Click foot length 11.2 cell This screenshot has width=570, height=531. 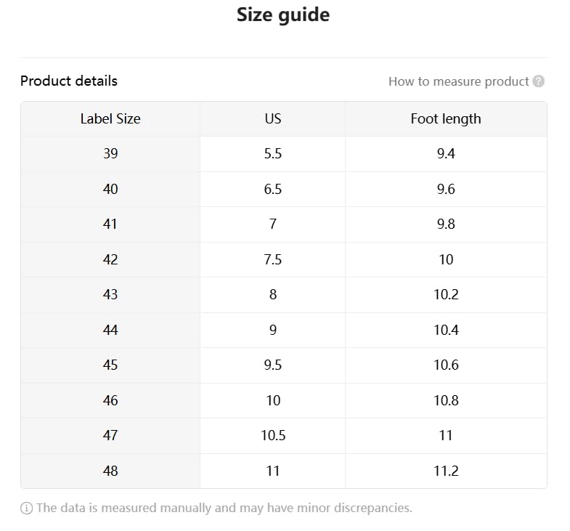point(446,471)
